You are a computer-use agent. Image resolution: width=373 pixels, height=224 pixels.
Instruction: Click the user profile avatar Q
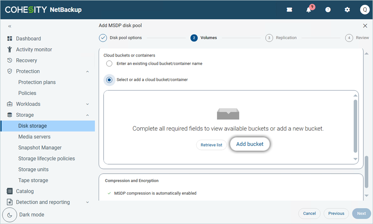[x=364, y=10]
